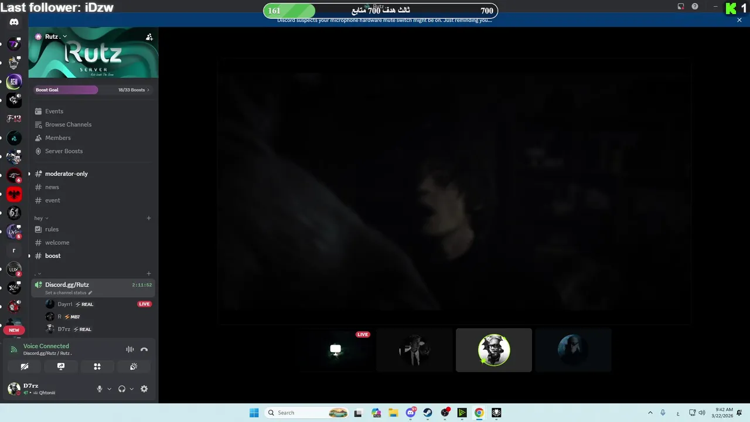The width and height of the screenshot is (750, 422).
Task: Disconnect from voice with phone icon
Action: [144, 349]
